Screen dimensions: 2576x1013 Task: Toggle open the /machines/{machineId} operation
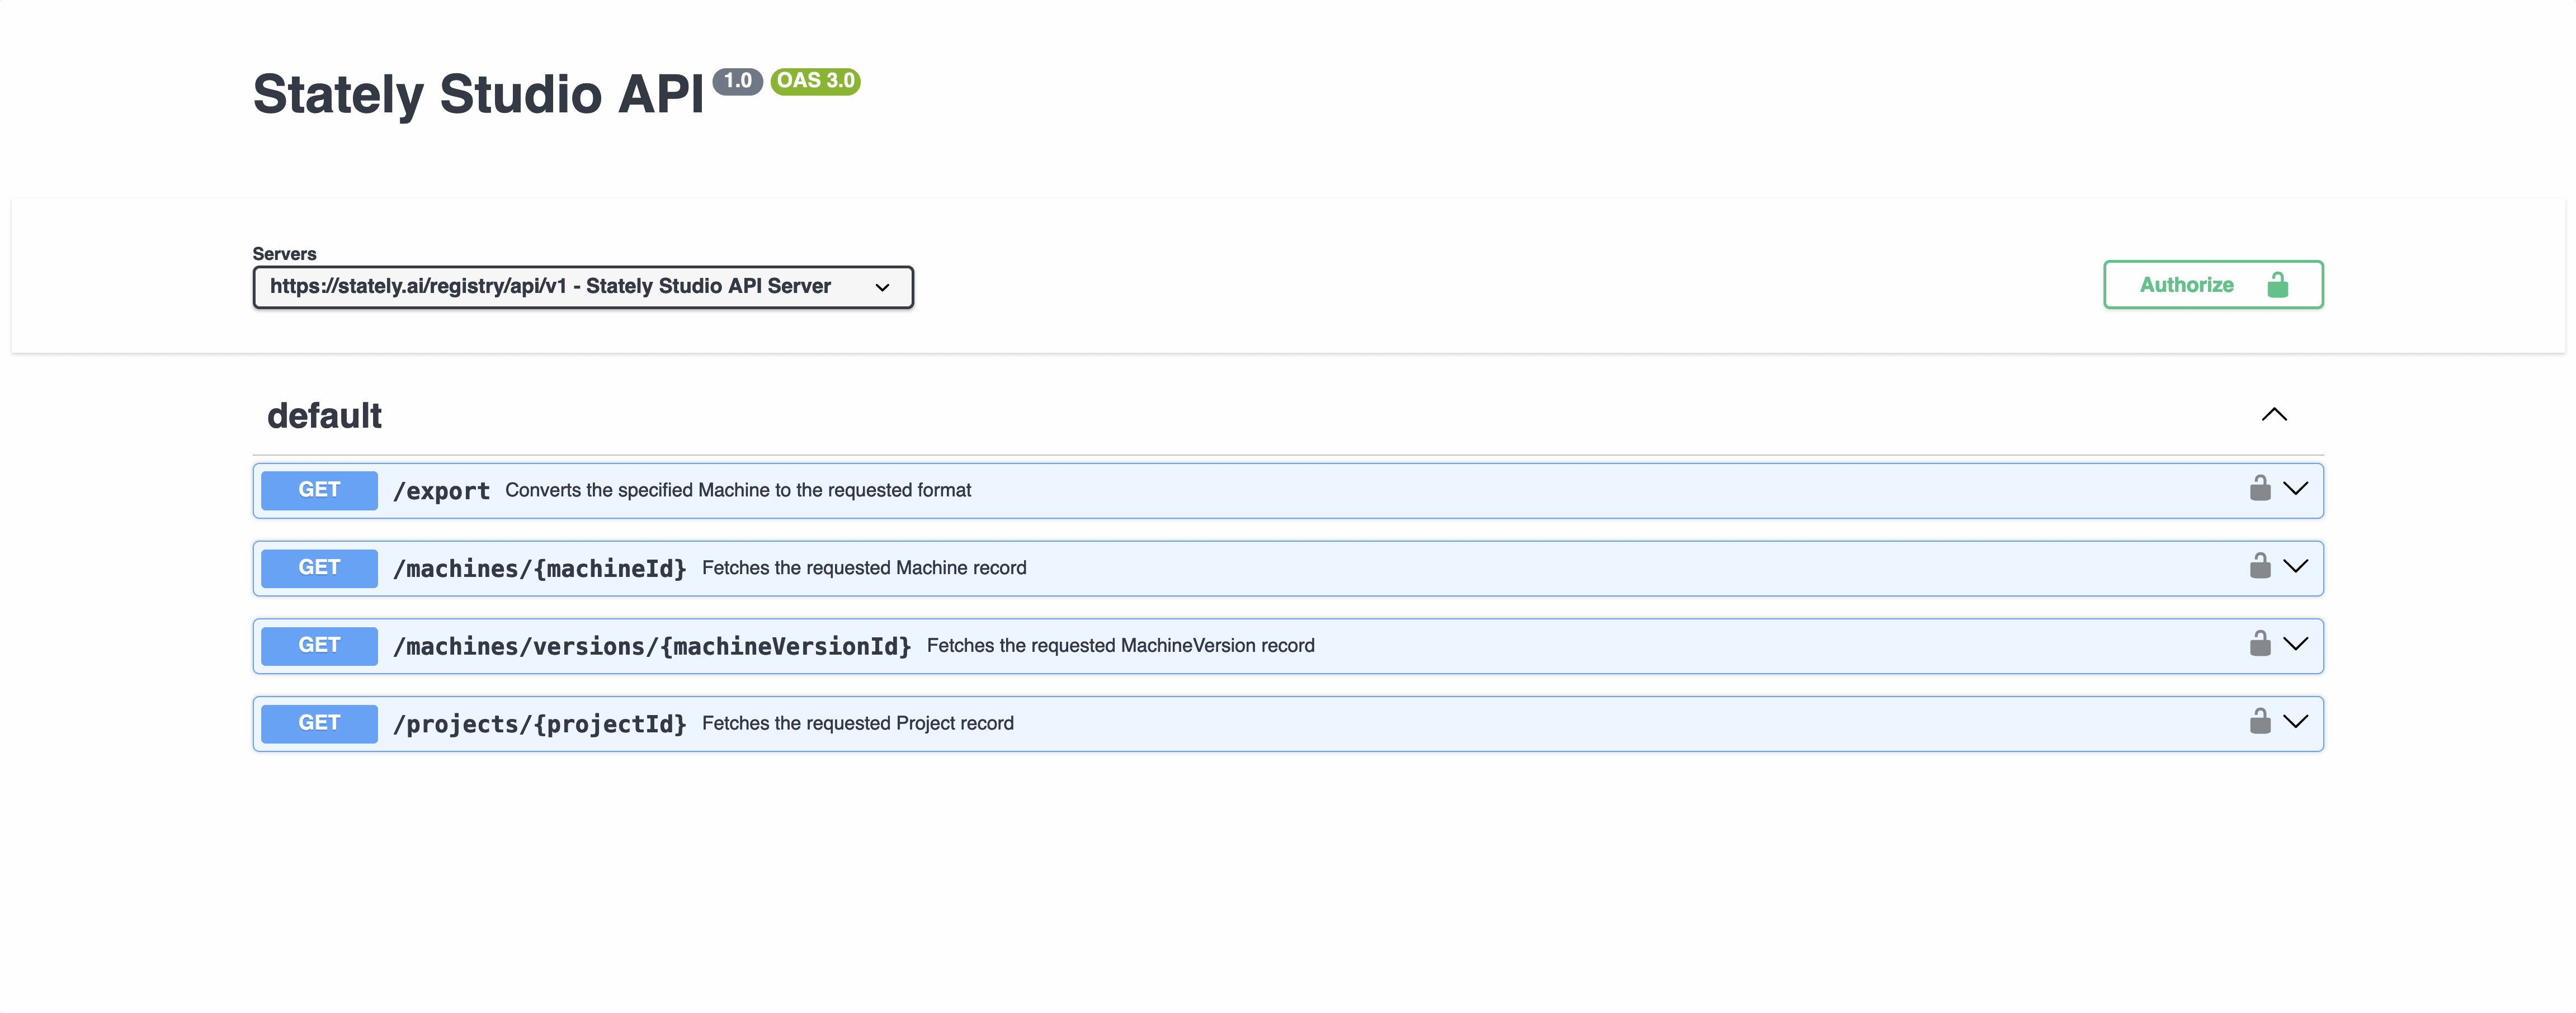click(2296, 567)
